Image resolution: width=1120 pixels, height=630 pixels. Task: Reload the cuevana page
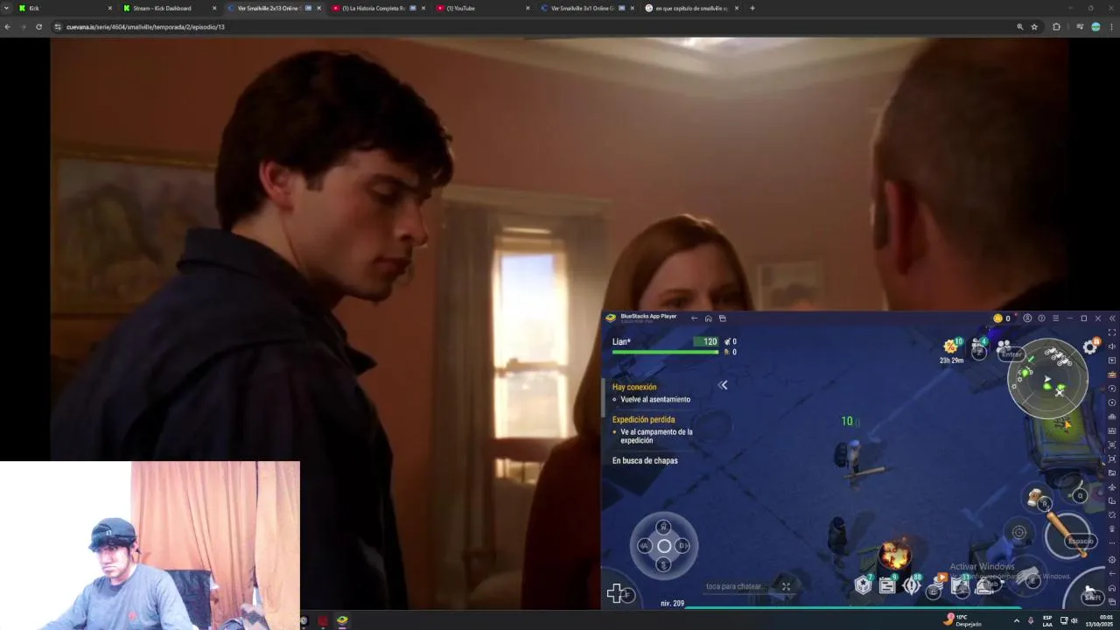[x=38, y=27]
